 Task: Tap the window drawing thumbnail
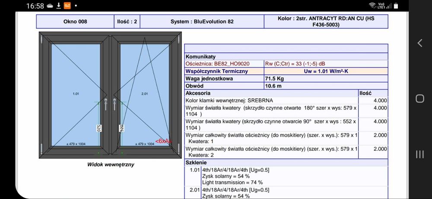tap(111, 95)
